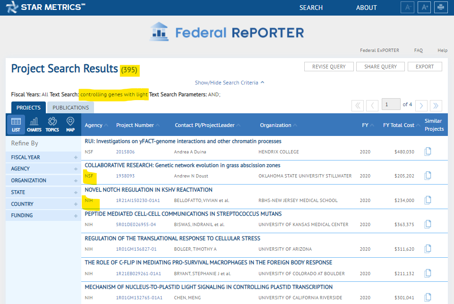Similar projects icon for University of Arizona row

428,248
